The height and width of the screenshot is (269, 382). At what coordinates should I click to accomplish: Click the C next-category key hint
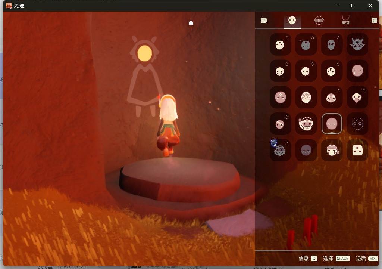coord(374,21)
